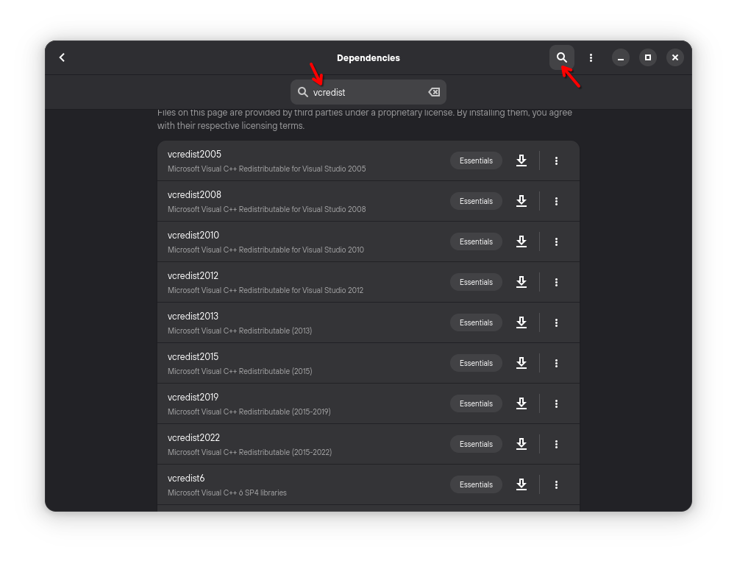The height and width of the screenshot is (561, 737).
Task: Click Essentials tag on vcredist2008 row
Action: pyautogui.click(x=476, y=201)
